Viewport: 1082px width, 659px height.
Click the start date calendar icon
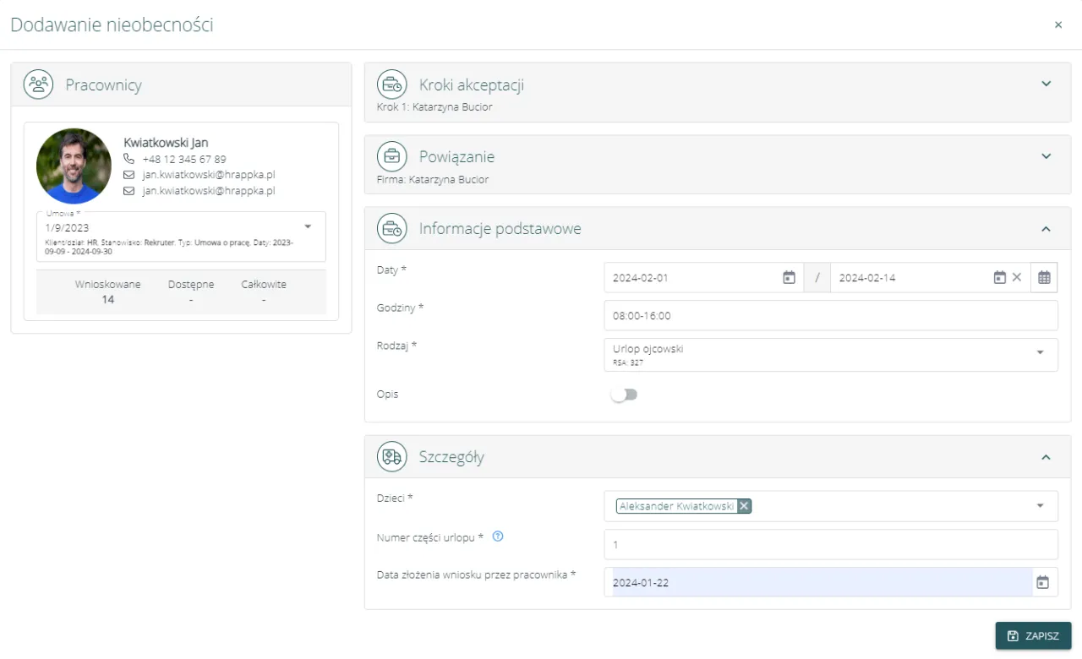click(789, 277)
